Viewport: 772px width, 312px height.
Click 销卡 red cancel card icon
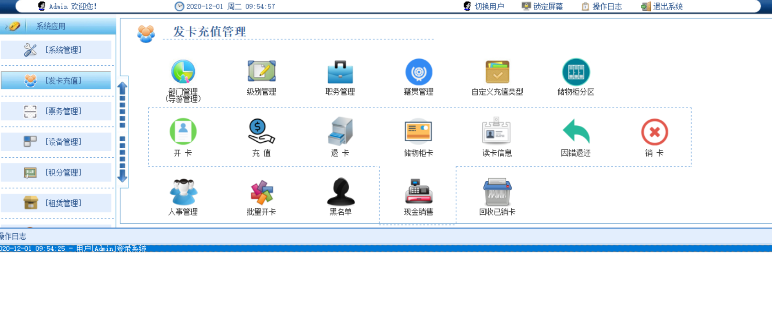pyautogui.click(x=655, y=132)
